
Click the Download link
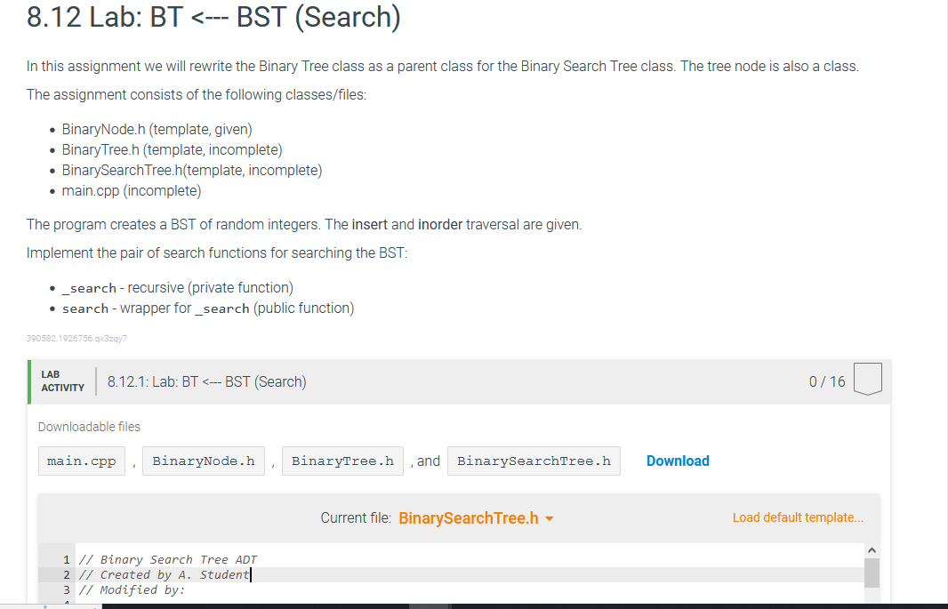coord(678,461)
